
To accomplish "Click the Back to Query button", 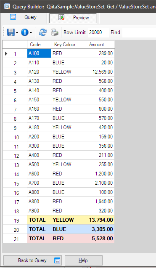I will pos(33,260).
